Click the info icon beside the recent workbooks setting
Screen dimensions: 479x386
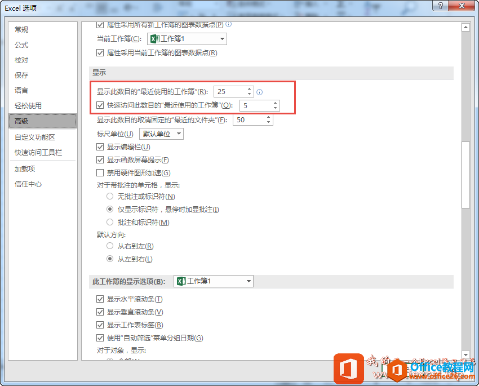(259, 91)
